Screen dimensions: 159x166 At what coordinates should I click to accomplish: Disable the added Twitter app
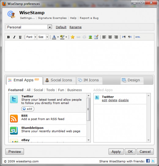click(124, 100)
